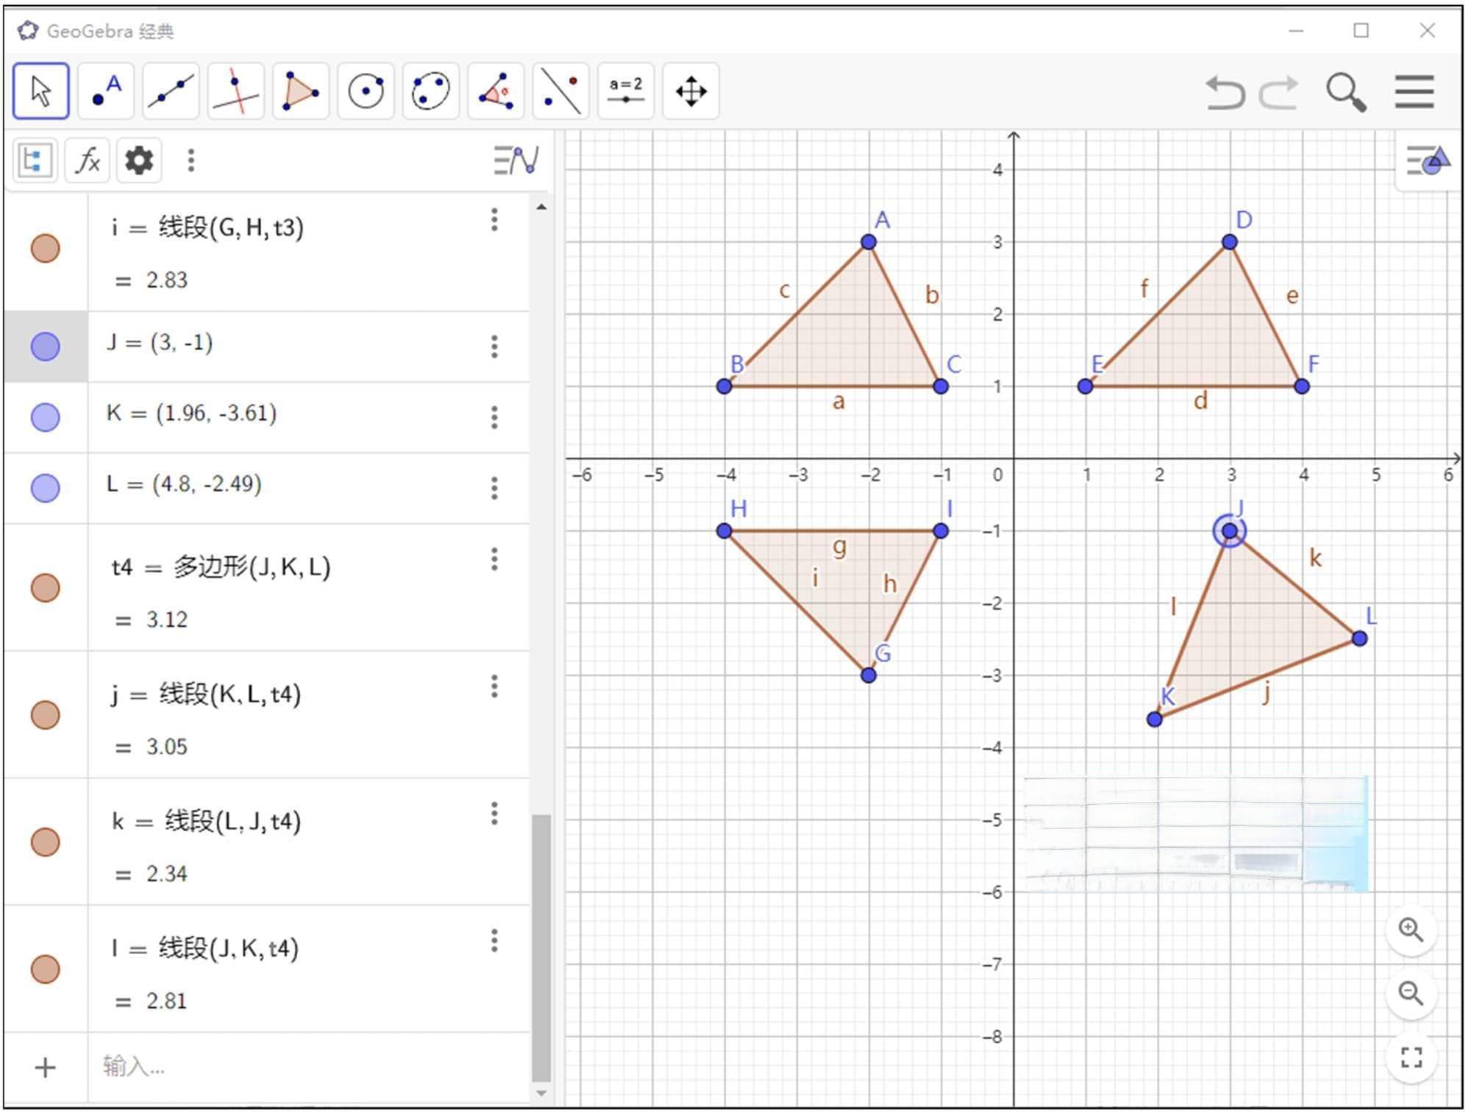Select point F in graphics view
Screen dimensions: 1471x1116
point(1302,386)
